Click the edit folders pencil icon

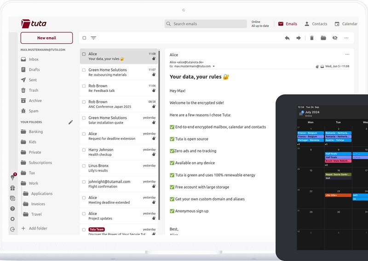point(71,122)
